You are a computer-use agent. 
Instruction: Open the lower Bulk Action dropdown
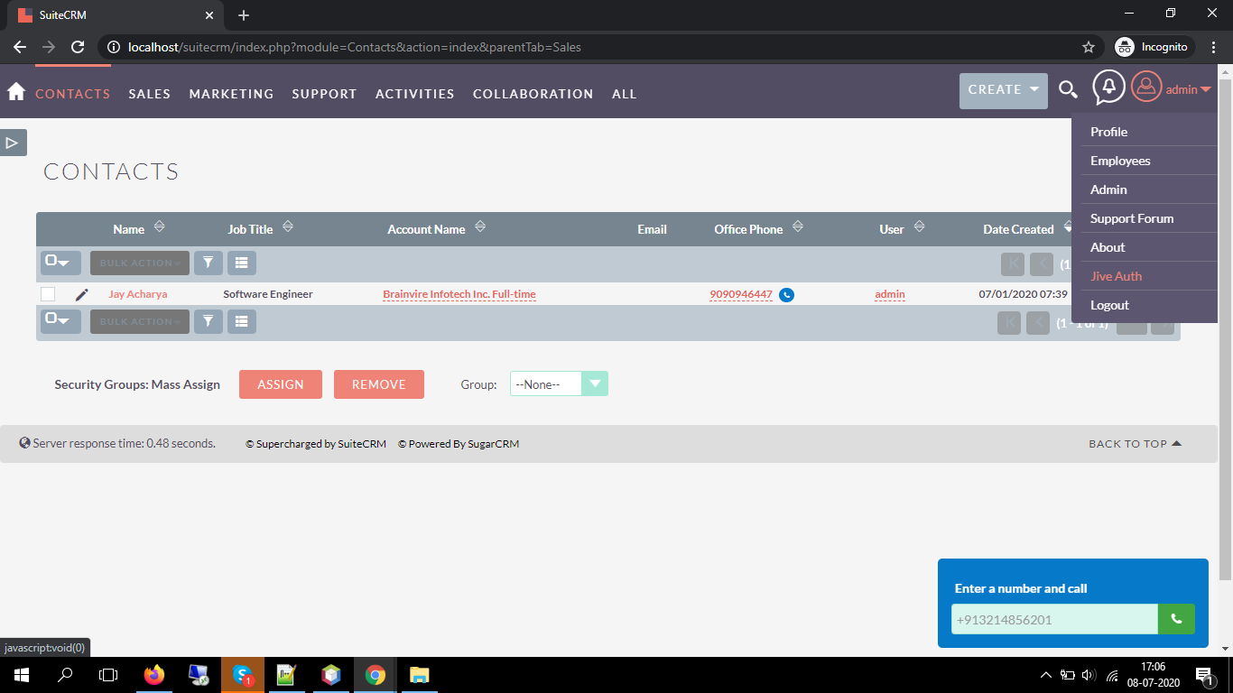(x=140, y=321)
